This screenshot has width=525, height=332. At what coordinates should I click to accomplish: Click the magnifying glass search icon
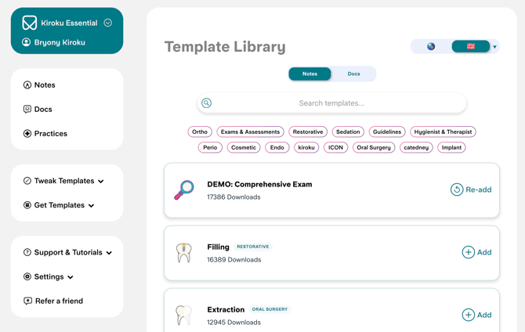207,103
